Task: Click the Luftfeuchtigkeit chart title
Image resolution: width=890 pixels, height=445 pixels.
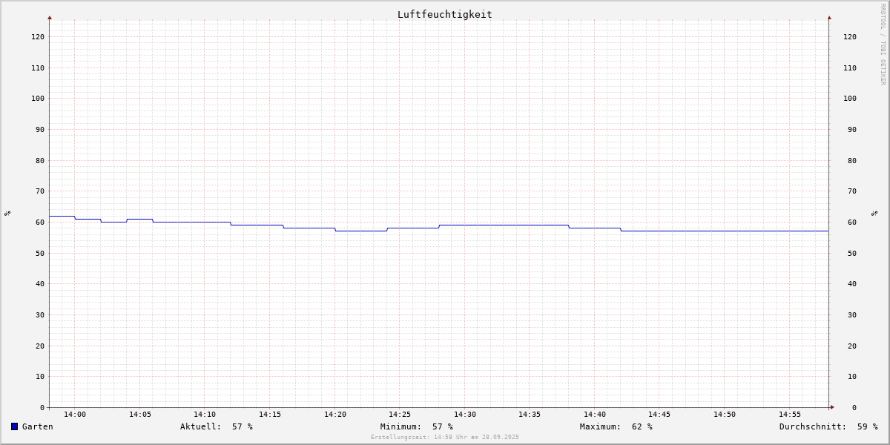Action: tap(444, 14)
